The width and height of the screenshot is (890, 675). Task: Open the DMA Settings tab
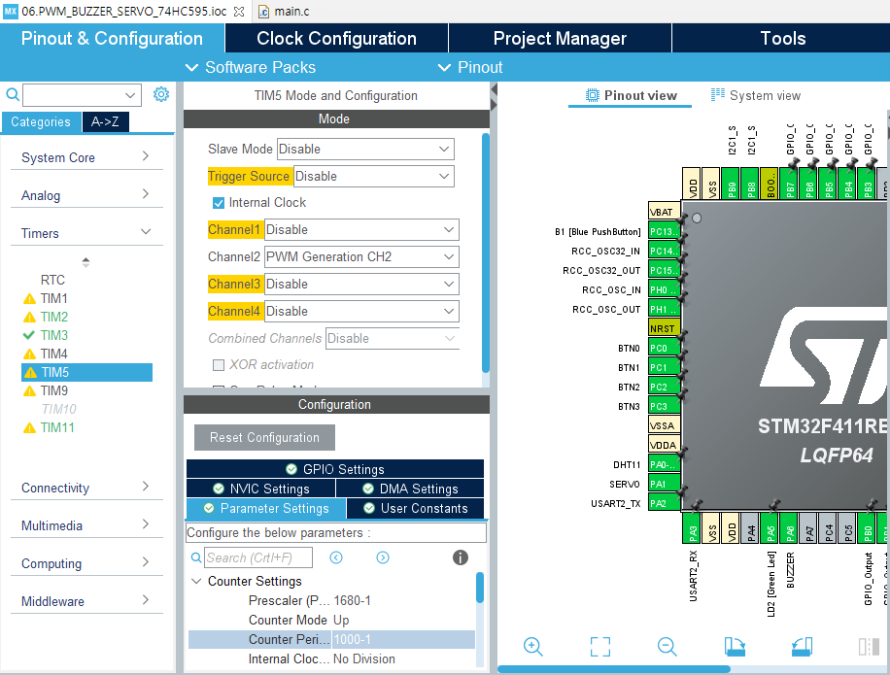pyautogui.click(x=410, y=489)
